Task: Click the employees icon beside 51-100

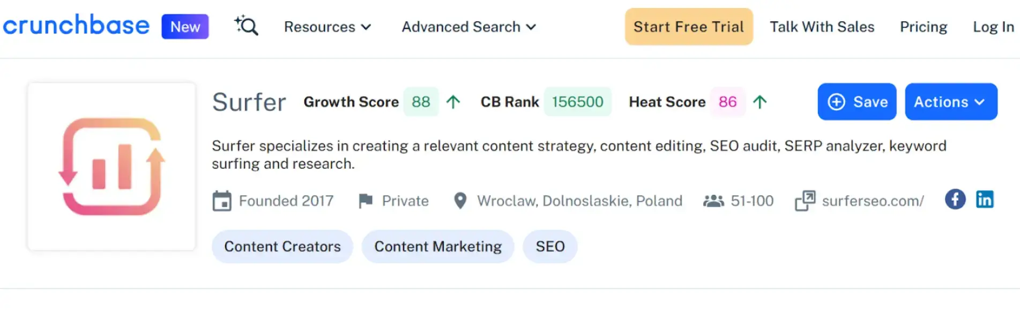Action: pos(714,201)
